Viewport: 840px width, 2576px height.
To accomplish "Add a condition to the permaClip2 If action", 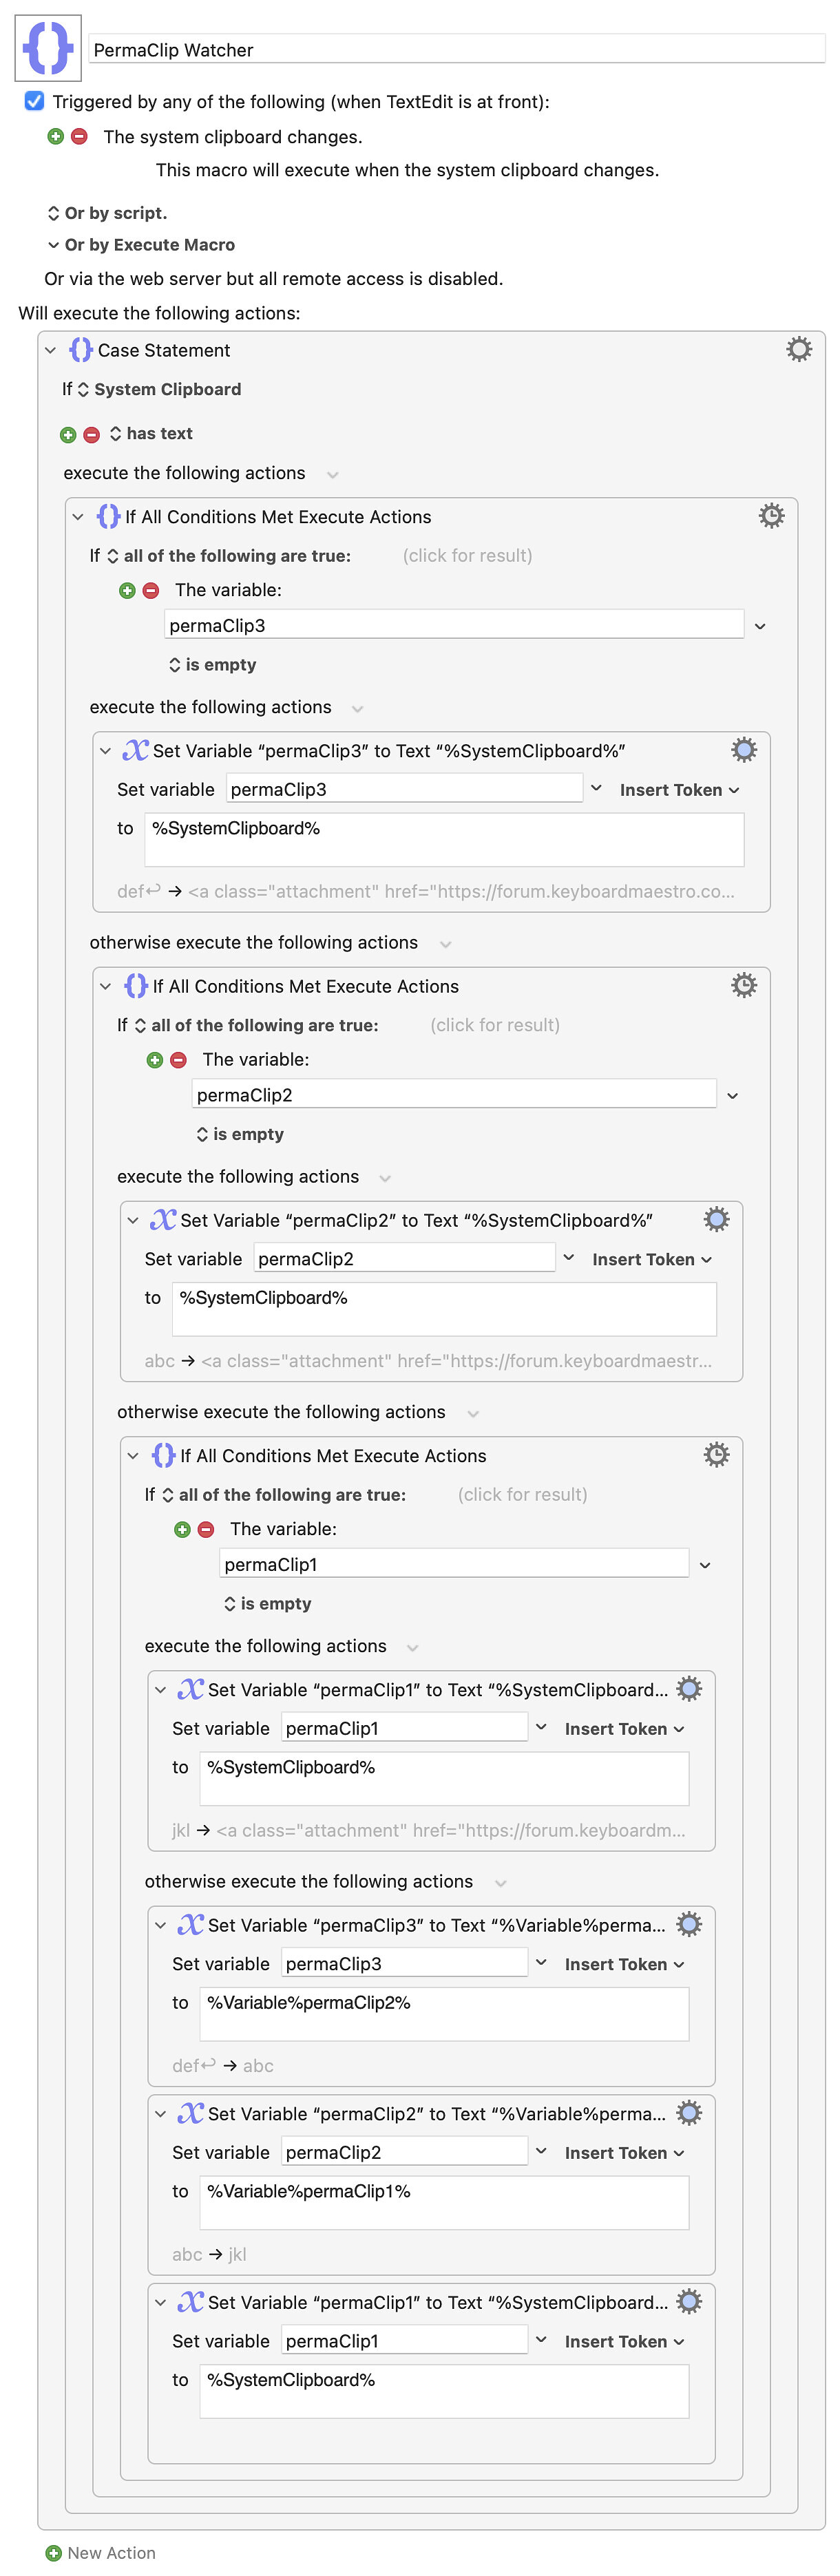I will pos(155,1060).
